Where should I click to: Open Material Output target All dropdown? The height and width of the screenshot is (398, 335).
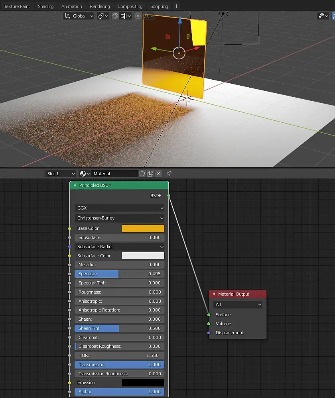(237, 304)
